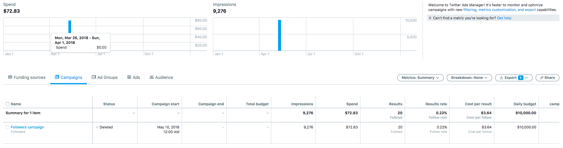This screenshot has height=148, width=563.
Task: Expand the Breakdown: None dropdown
Action: [469, 78]
